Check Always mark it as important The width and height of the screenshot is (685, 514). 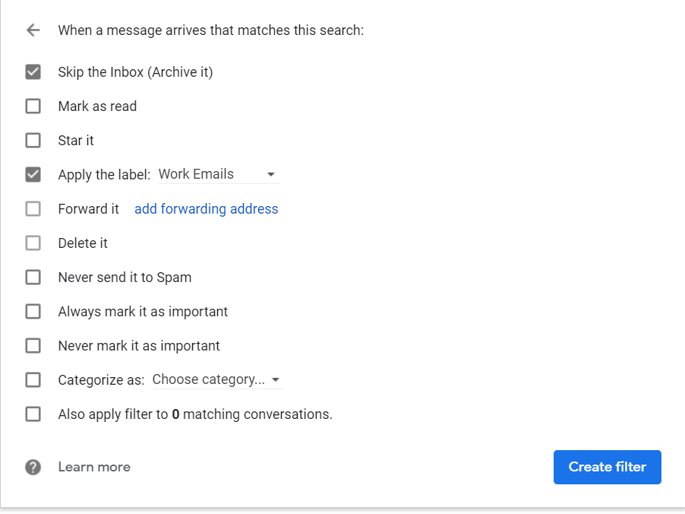(x=33, y=312)
